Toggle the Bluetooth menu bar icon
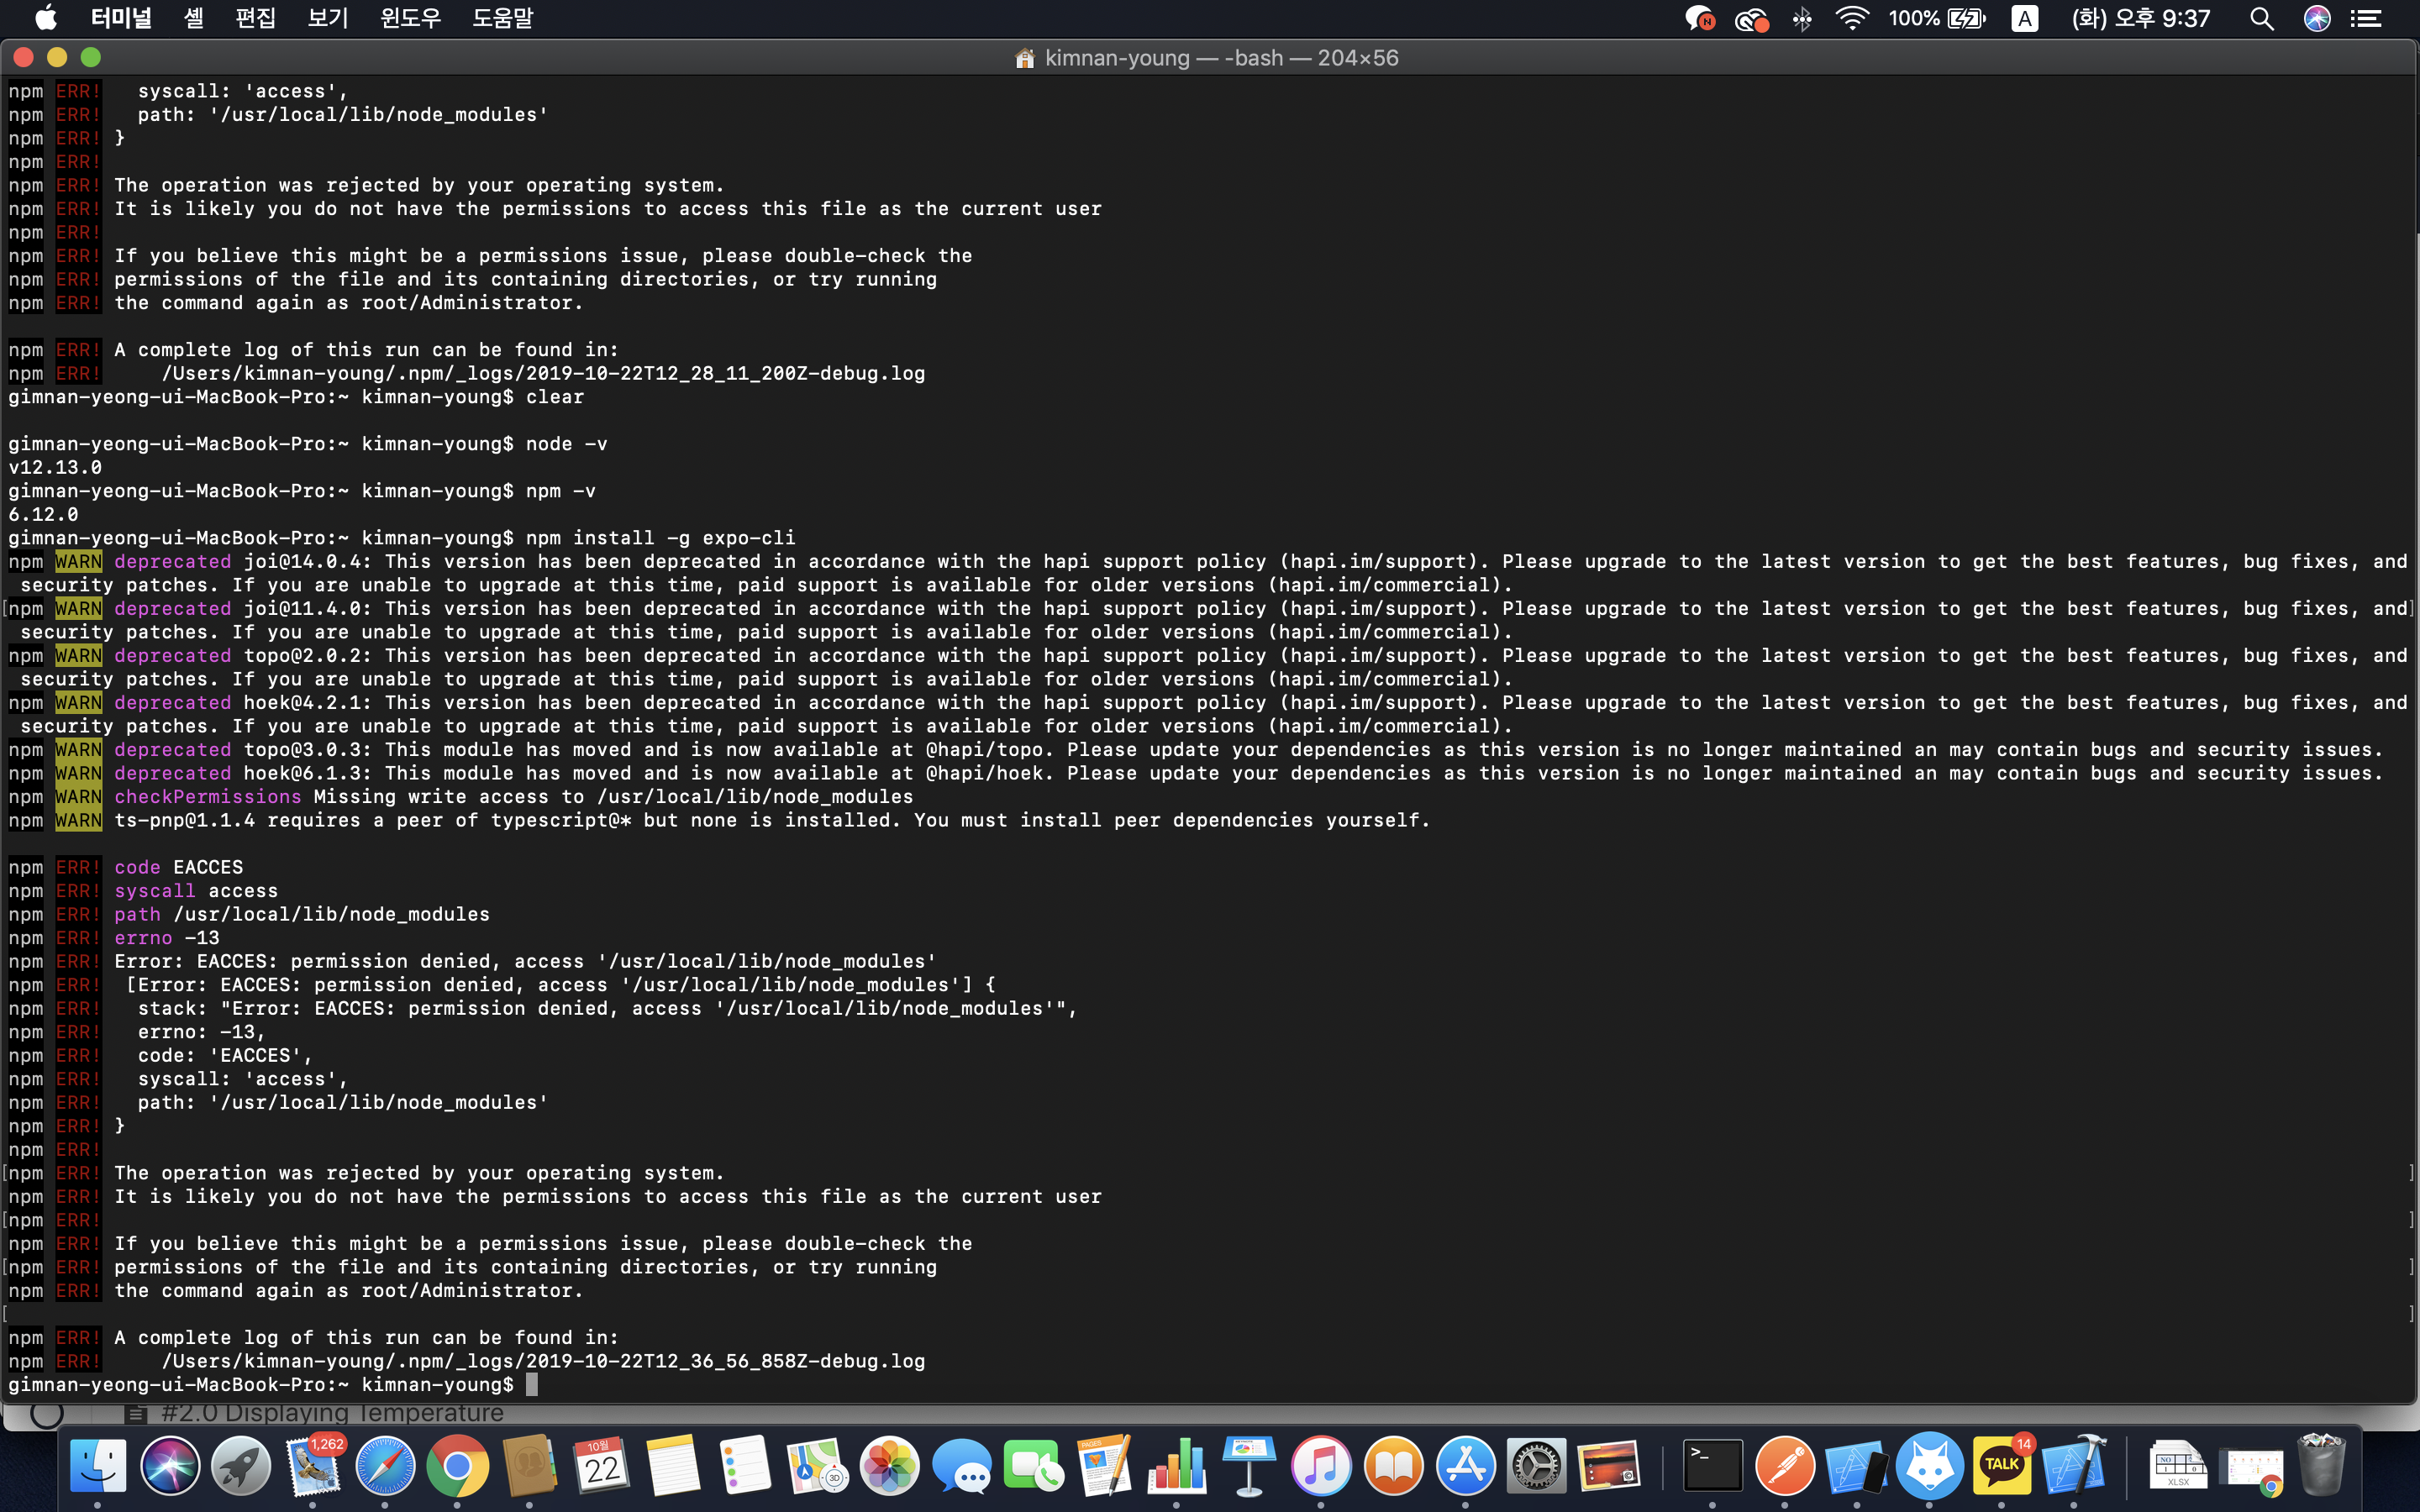2420x1512 pixels. pyautogui.click(x=1802, y=18)
